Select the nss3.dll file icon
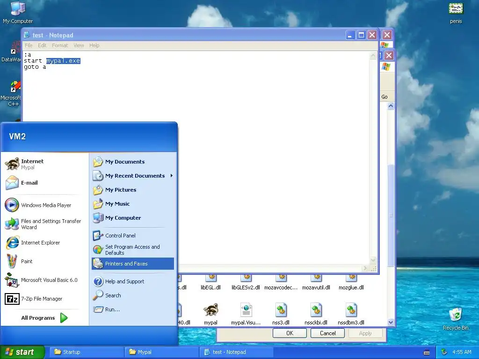The height and width of the screenshot is (359, 479). tap(281, 314)
